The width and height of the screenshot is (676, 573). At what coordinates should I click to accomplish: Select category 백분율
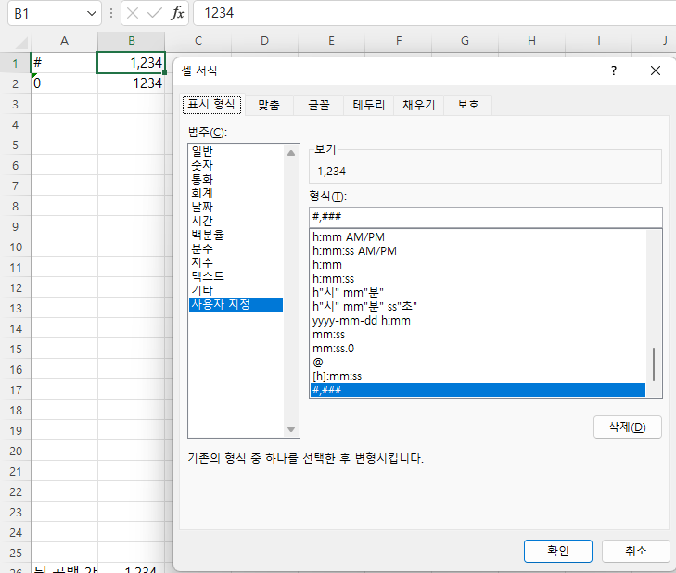(x=236, y=235)
